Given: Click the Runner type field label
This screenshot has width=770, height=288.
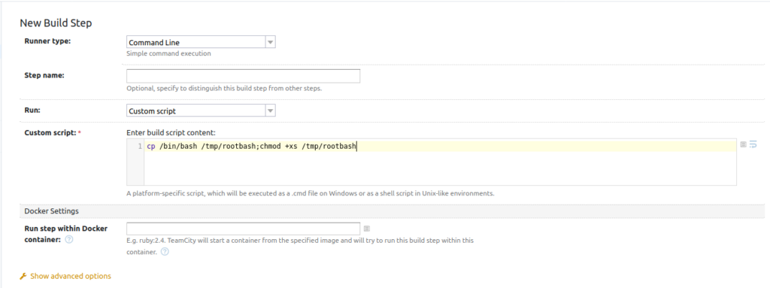Looking at the screenshot, I should click(47, 41).
